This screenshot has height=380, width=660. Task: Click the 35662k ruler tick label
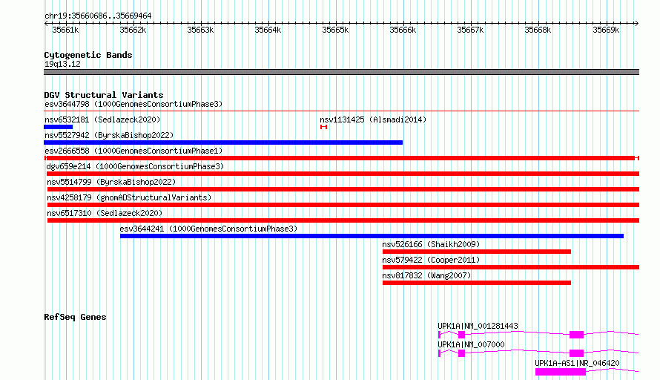[x=133, y=30]
